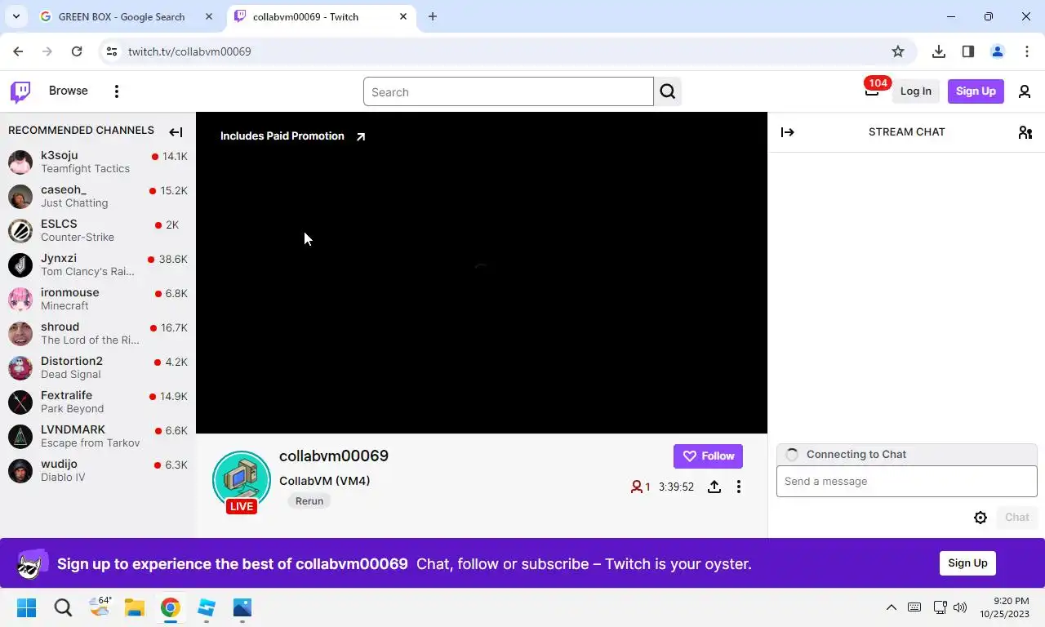Open LVNDMARK recommended channel
The width and height of the screenshot is (1045, 627).
pyautogui.click(x=98, y=436)
